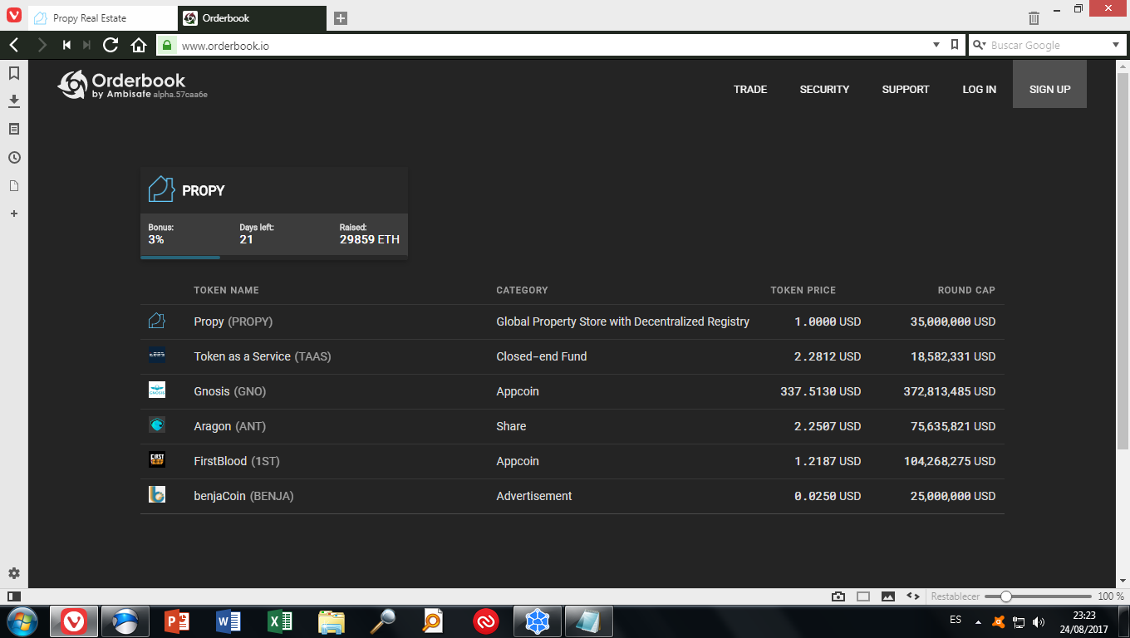Click the TOKEN PRICE column header

coord(803,290)
